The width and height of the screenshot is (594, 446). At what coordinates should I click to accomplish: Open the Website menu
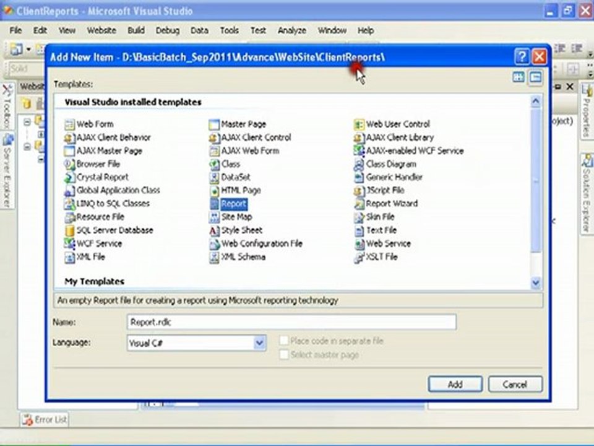coord(101,30)
